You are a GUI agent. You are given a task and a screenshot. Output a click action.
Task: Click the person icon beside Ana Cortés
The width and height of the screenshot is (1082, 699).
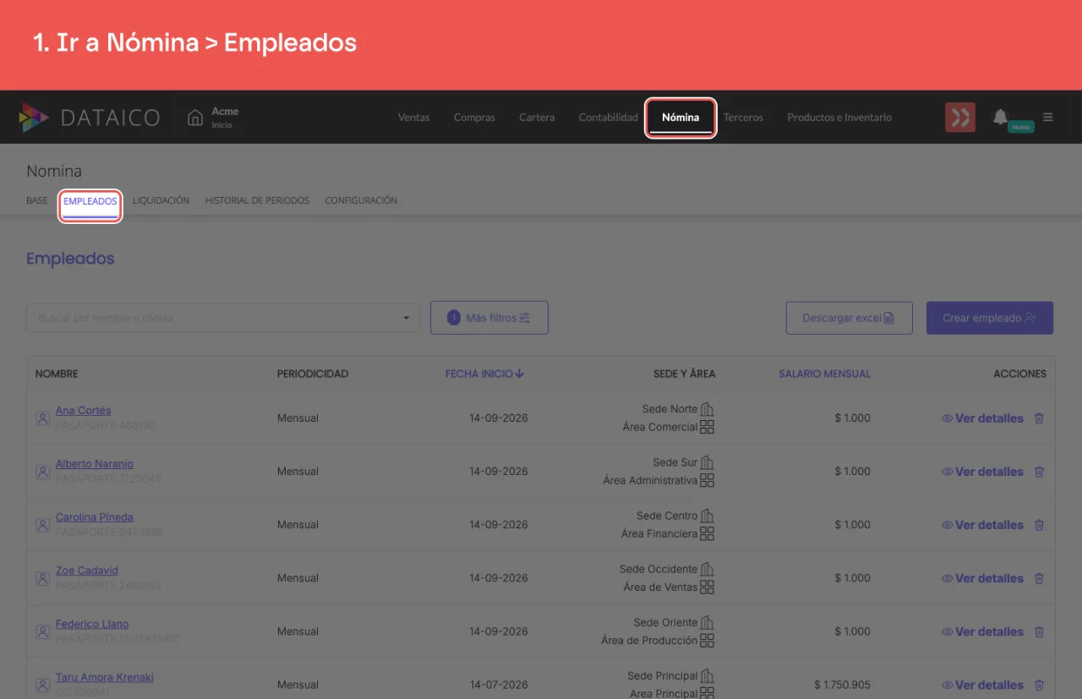(x=42, y=418)
